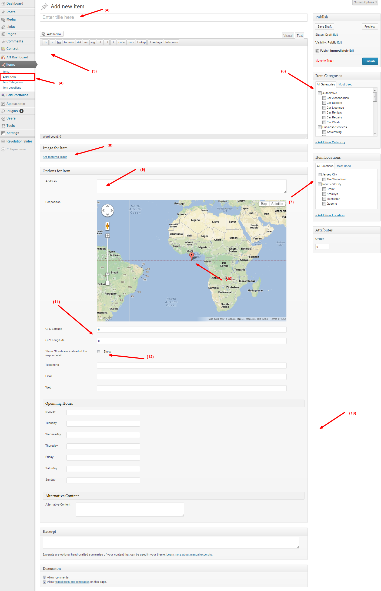The width and height of the screenshot is (381, 591).
Task: Click the Collapse menu arrow icon
Action: pyautogui.click(x=3, y=149)
